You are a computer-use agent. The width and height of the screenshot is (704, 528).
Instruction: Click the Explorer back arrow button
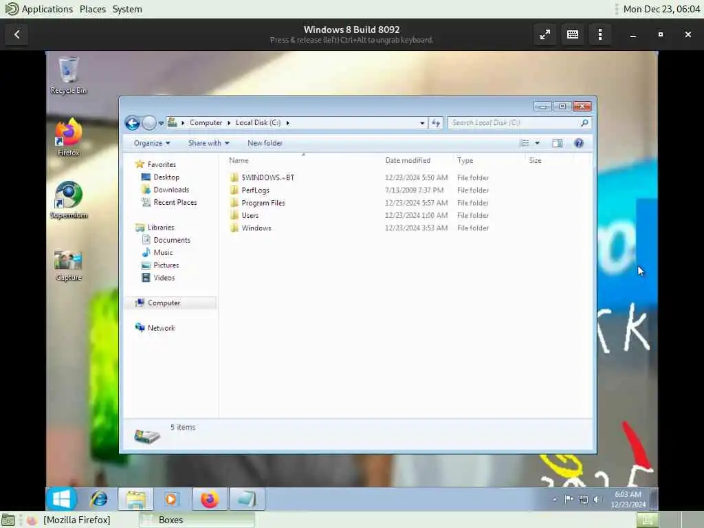(x=132, y=122)
